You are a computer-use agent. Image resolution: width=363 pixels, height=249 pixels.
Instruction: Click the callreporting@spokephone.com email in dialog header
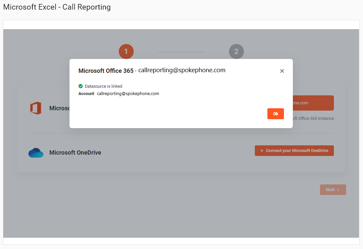182,70
